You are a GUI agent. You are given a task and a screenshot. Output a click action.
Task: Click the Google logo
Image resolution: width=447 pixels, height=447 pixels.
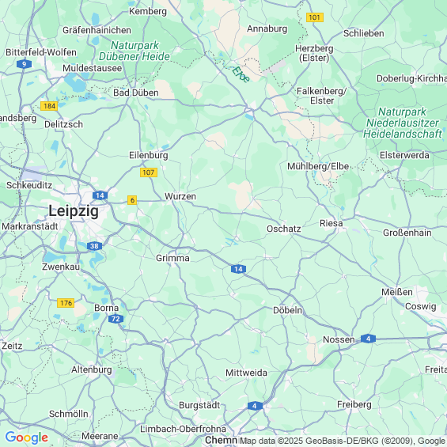27,438
